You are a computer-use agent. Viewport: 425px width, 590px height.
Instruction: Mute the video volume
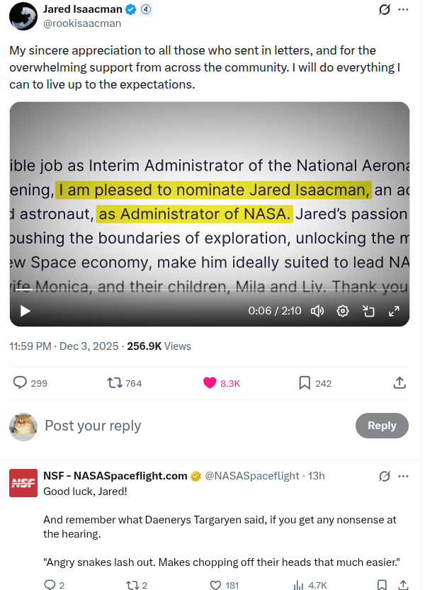[x=317, y=311]
